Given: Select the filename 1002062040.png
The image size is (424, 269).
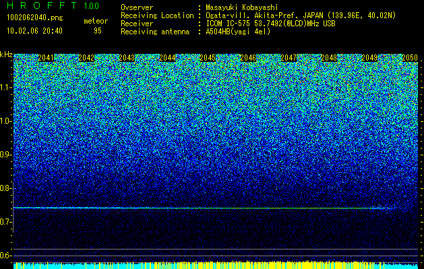Looking at the screenshot, I should point(35,18).
